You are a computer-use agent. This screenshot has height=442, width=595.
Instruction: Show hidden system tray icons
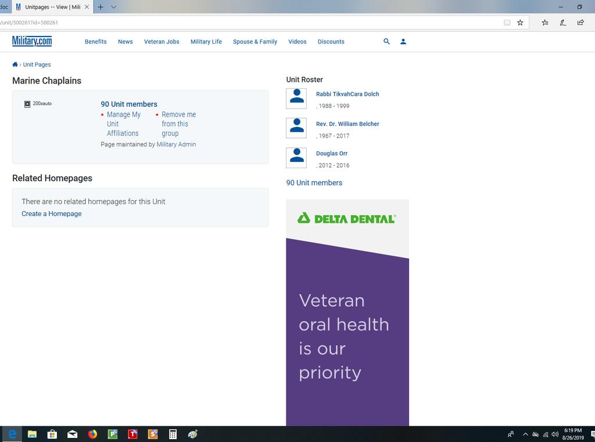click(525, 434)
